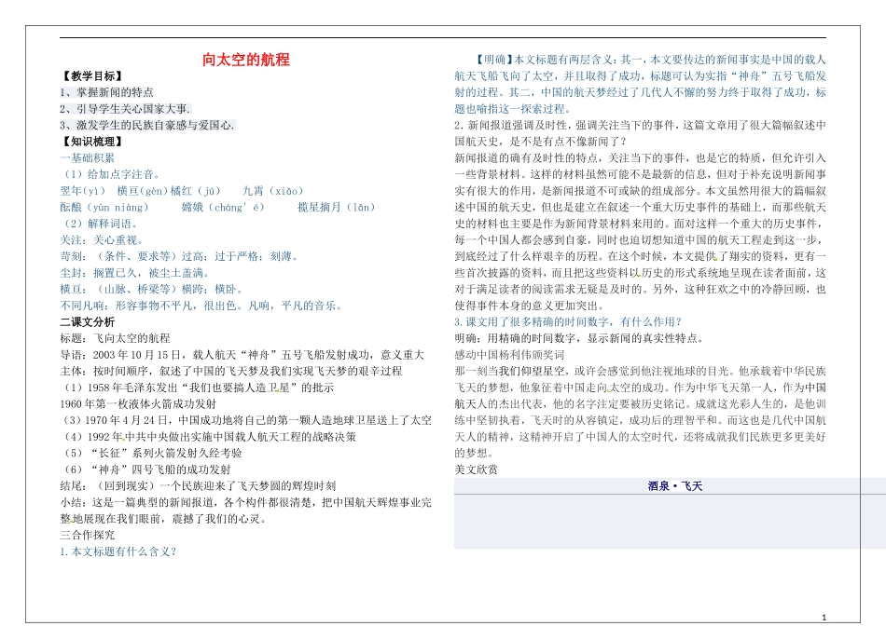
Task: Click the red title 向太空的航程
Action: click(246, 61)
